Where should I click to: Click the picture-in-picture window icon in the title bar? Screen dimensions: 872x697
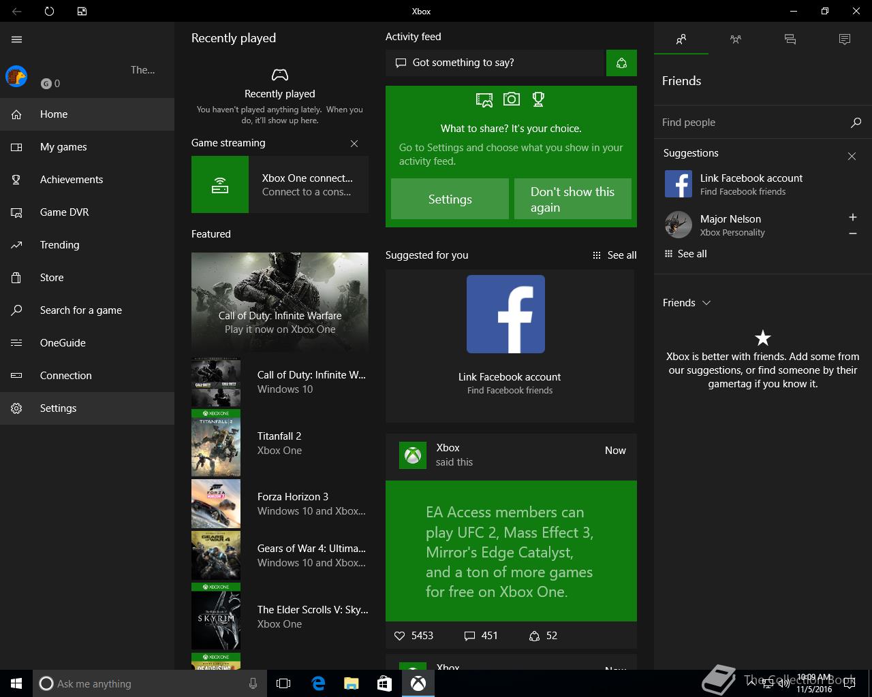pyautogui.click(x=82, y=12)
